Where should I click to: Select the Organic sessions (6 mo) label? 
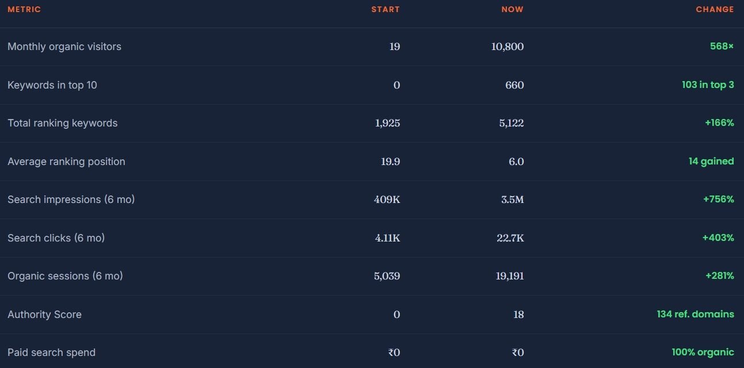pos(65,276)
